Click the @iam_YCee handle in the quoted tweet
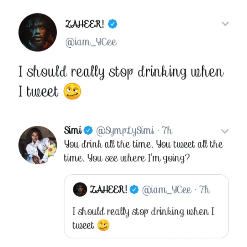247x247 pixels. click(167, 190)
